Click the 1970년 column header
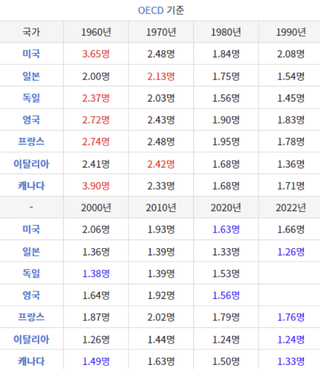The height and width of the screenshot is (369, 320). point(161,32)
